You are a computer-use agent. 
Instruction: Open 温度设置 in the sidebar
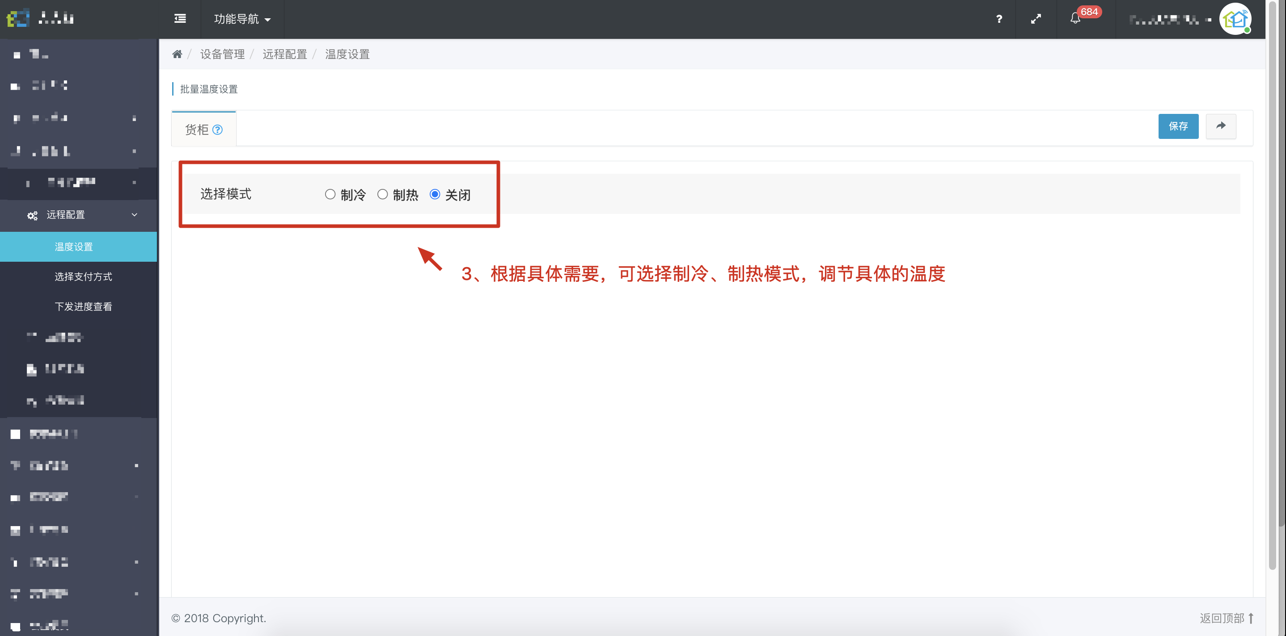[x=78, y=247]
